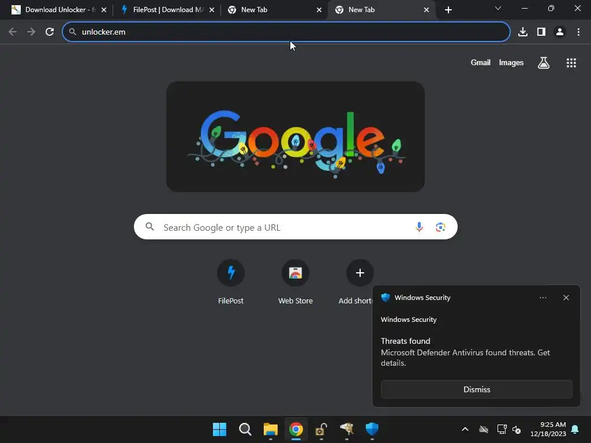591x443 pixels.
Task: Toggle Chrome side panel
Action: pos(541,32)
